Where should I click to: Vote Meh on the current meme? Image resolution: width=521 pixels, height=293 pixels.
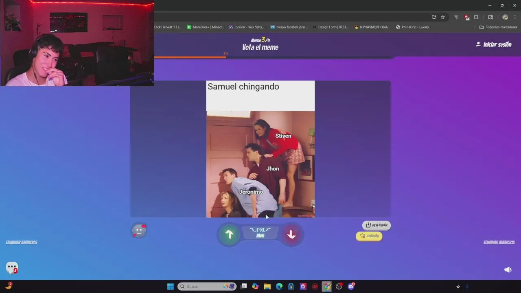pos(260,233)
